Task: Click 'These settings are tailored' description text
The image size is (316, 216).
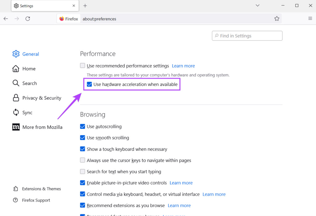Action: pos(158,75)
